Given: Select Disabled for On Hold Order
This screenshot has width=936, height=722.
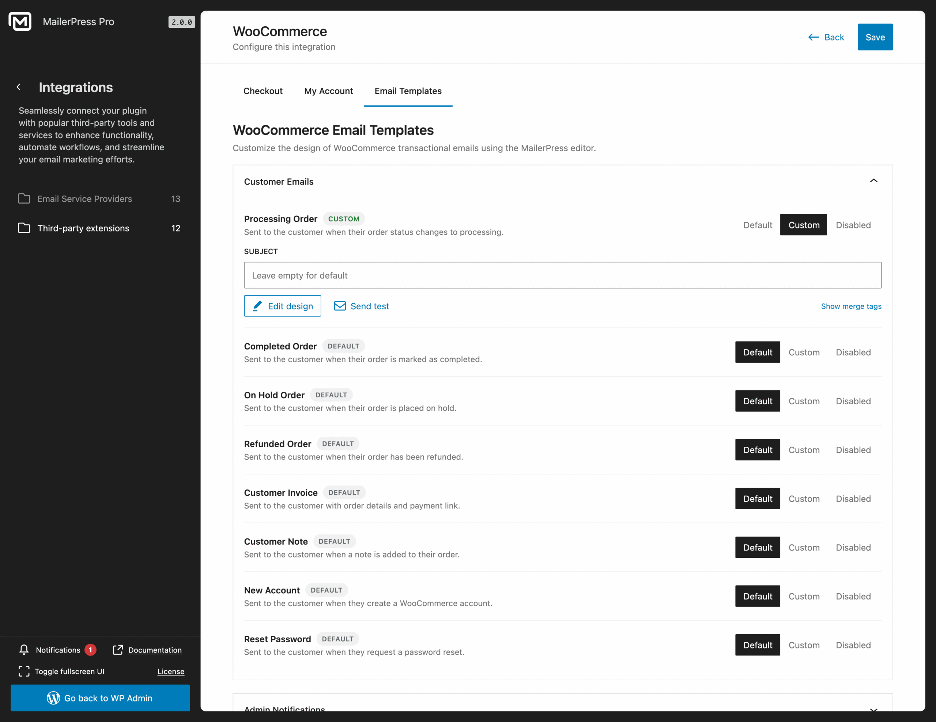Looking at the screenshot, I should pos(853,401).
